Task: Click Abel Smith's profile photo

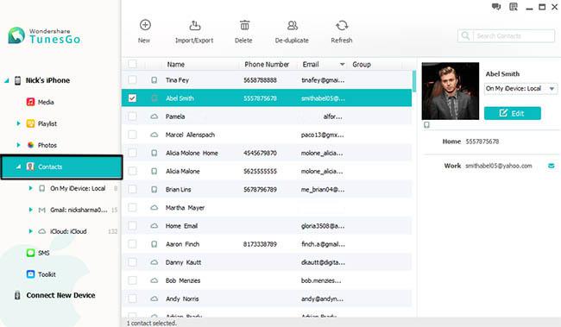Action: coord(450,91)
